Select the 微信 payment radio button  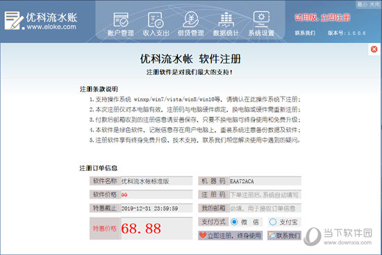pyautogui.click(x=234, y=222)
